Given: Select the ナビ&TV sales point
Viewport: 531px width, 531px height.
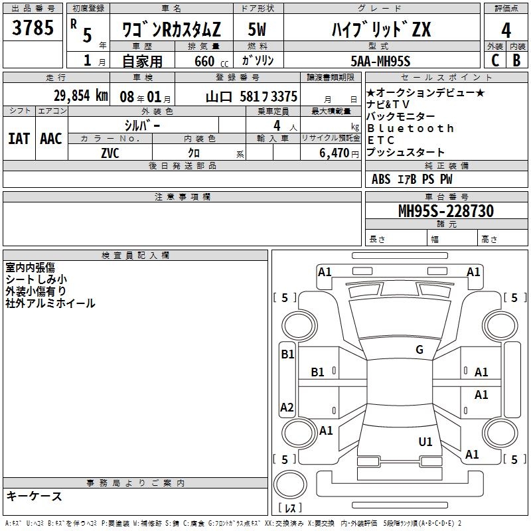Looking at the screenshot, I should [388, 104].
